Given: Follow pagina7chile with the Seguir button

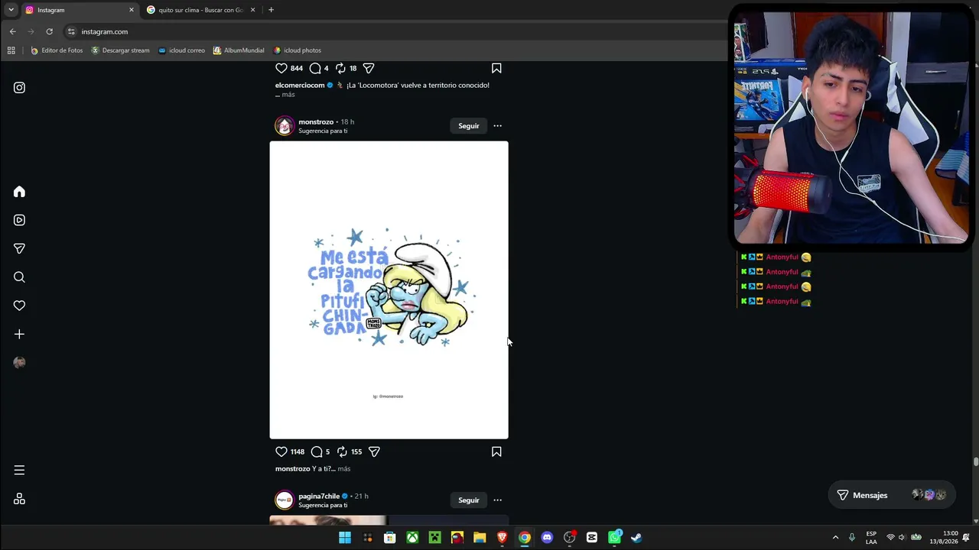Looking at the screenshot, I should 469,500.
